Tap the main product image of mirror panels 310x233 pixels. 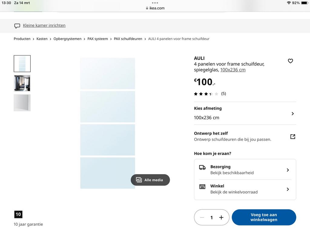pos(107,123)
